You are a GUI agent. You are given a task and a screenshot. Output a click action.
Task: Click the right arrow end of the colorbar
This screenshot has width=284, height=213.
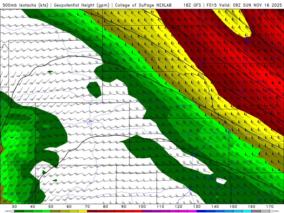[x=274, y=211]
